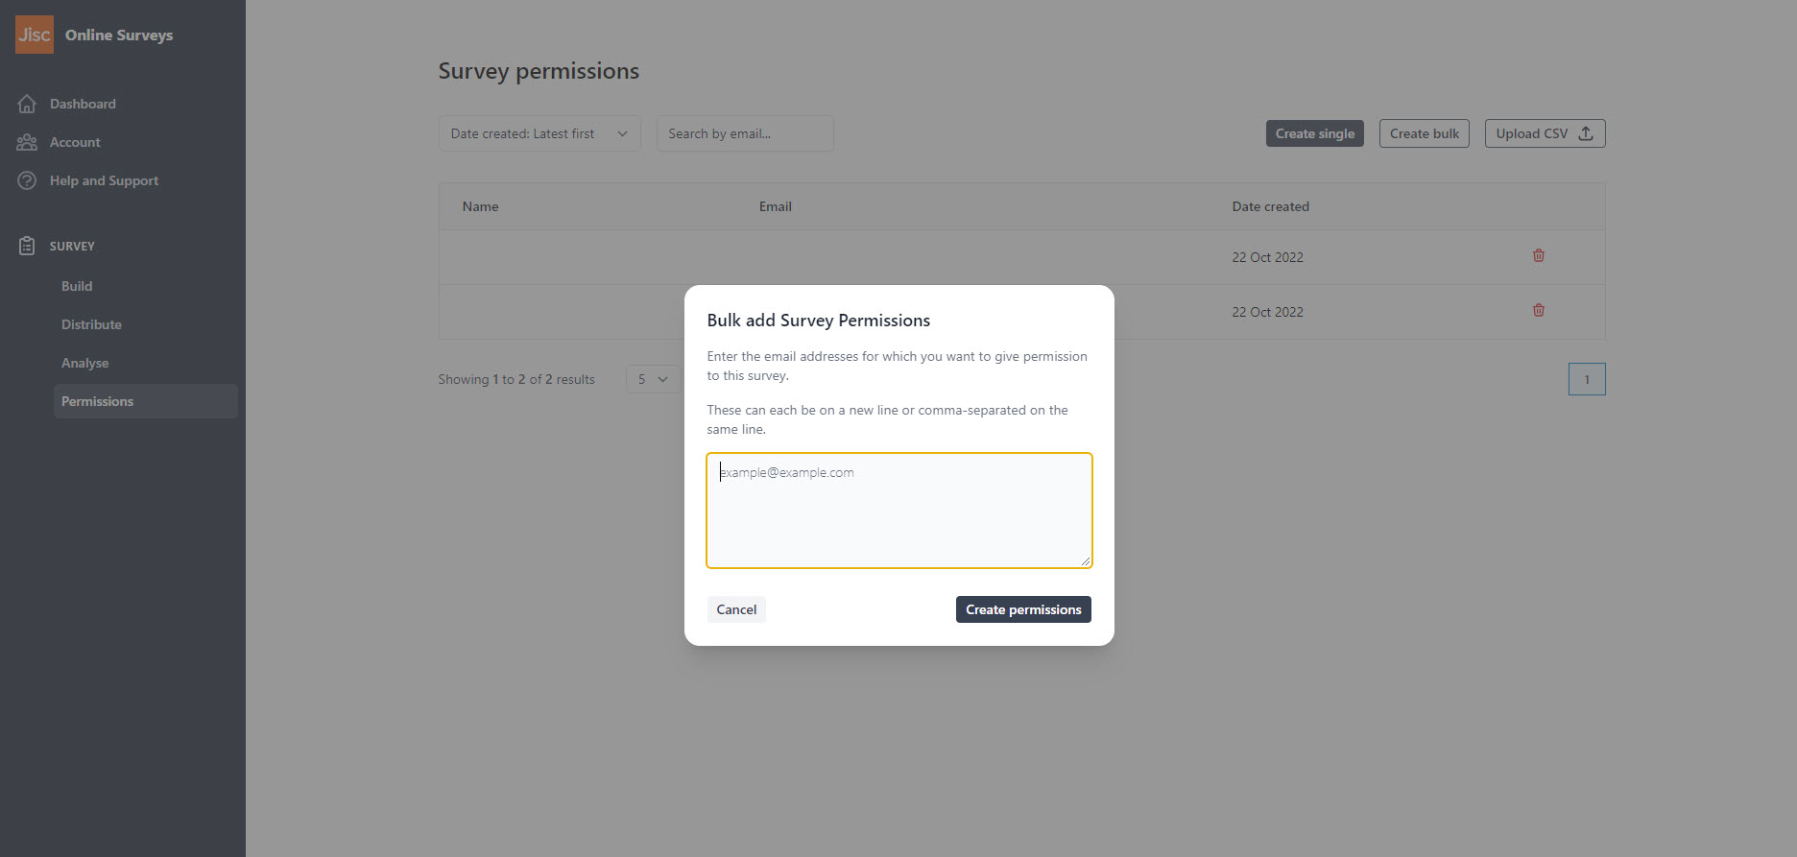Cancel the bulk add dialog
1797x857 pixels.
(x=736, y=609)
